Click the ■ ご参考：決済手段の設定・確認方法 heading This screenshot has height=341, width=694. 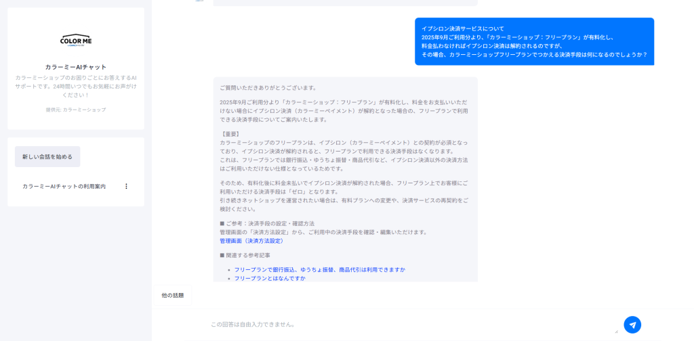pyautogui.click(x=267, y=223)
